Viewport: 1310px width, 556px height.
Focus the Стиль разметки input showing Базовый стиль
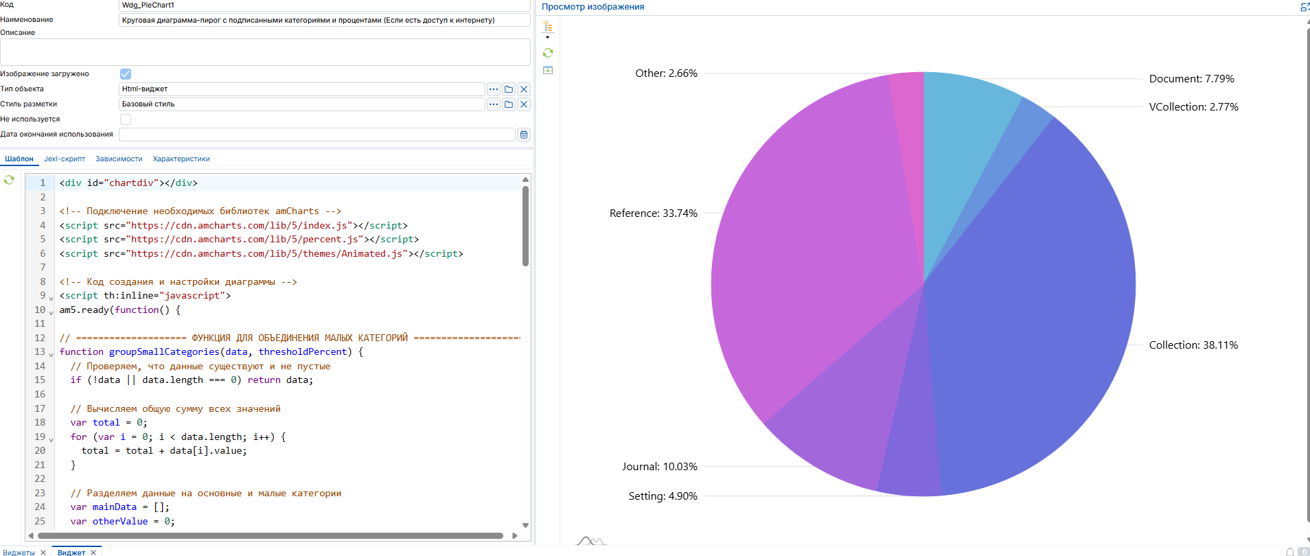click(302, 104)
